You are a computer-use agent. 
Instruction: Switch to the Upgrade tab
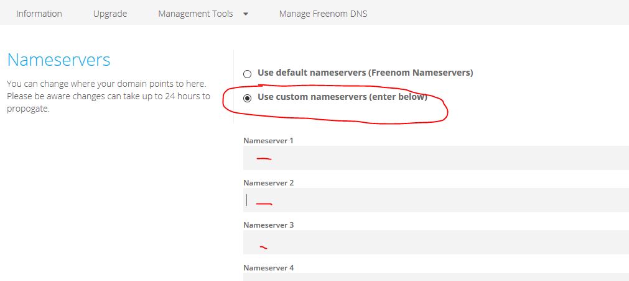pos(110,14)
